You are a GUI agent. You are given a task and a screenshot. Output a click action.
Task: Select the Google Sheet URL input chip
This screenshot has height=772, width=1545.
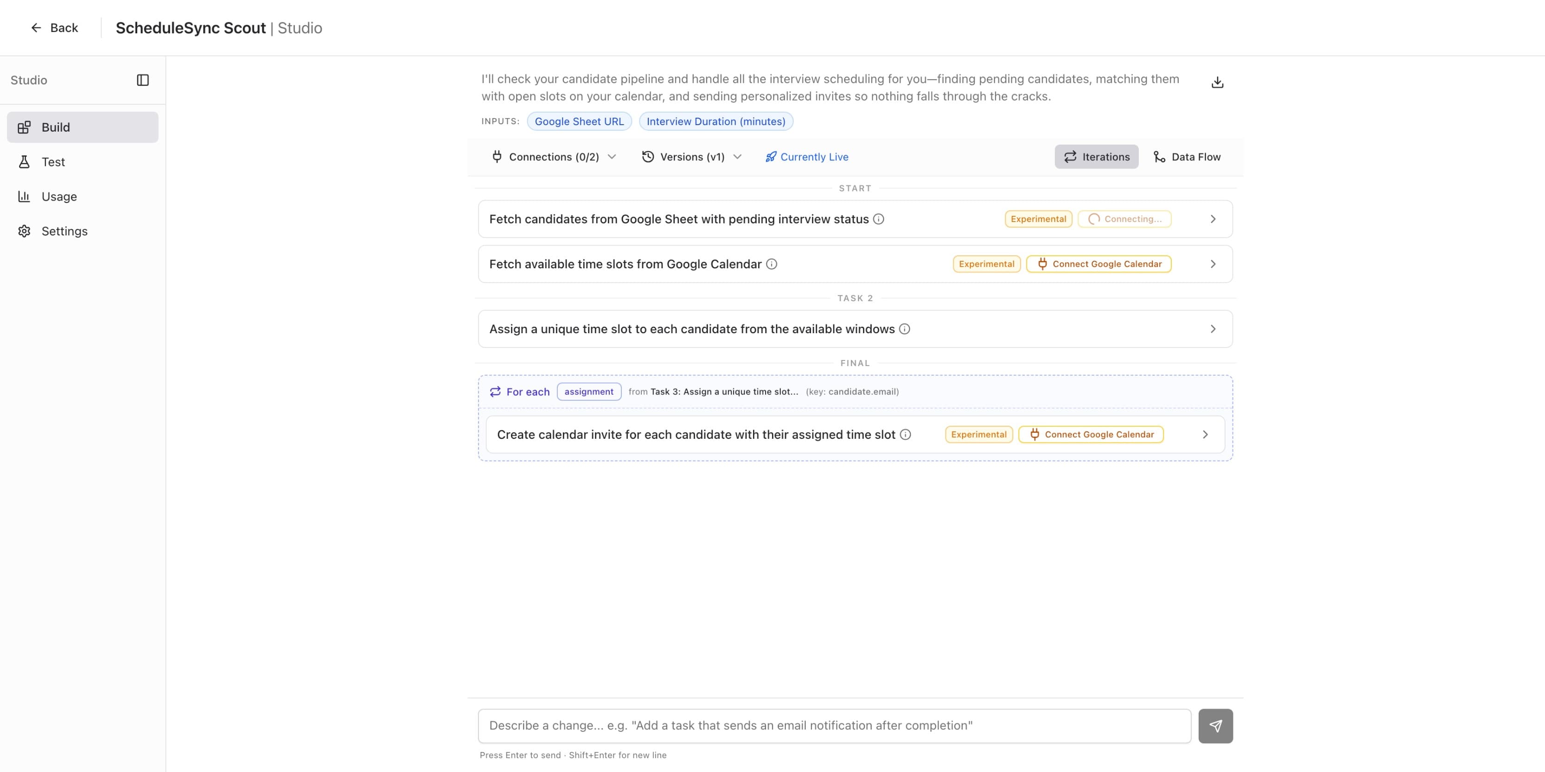579,121
